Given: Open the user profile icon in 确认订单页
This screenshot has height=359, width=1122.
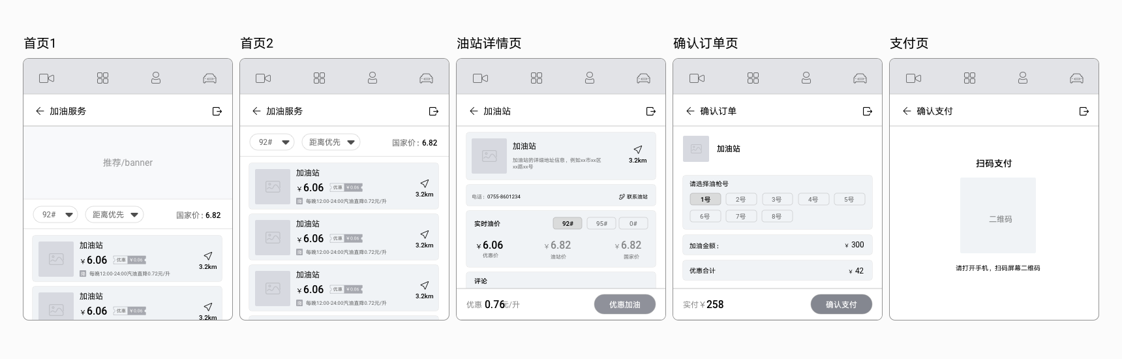Looking at the screenshot, I should pos(806,78).
